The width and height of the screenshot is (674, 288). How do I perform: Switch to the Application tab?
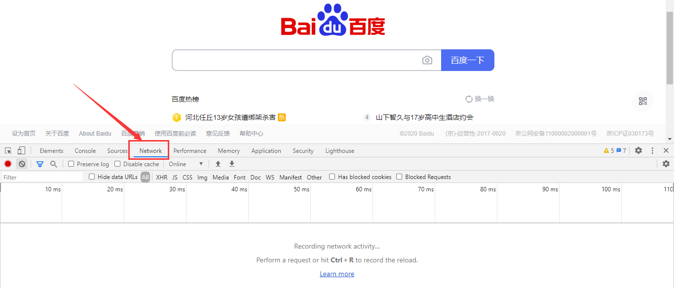point(266,150)
